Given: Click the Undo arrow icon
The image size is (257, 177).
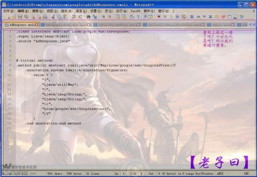Looking at the screenshot, I should (74, 17).
